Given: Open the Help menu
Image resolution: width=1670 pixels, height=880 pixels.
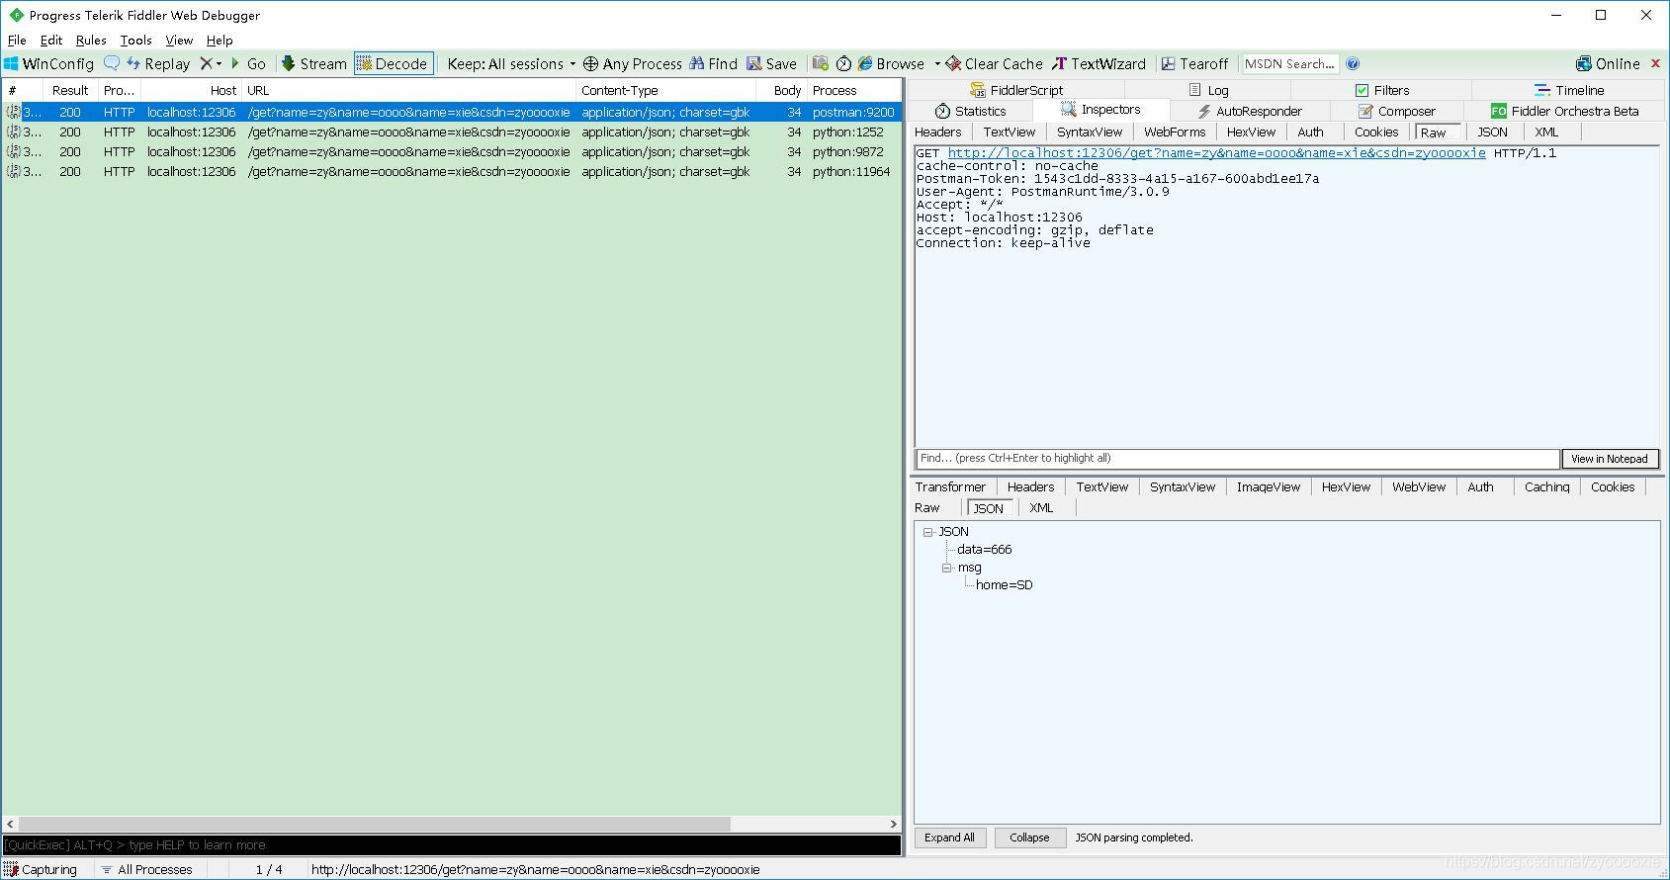Looking at the screenshot, I should [x=220, y=41].
